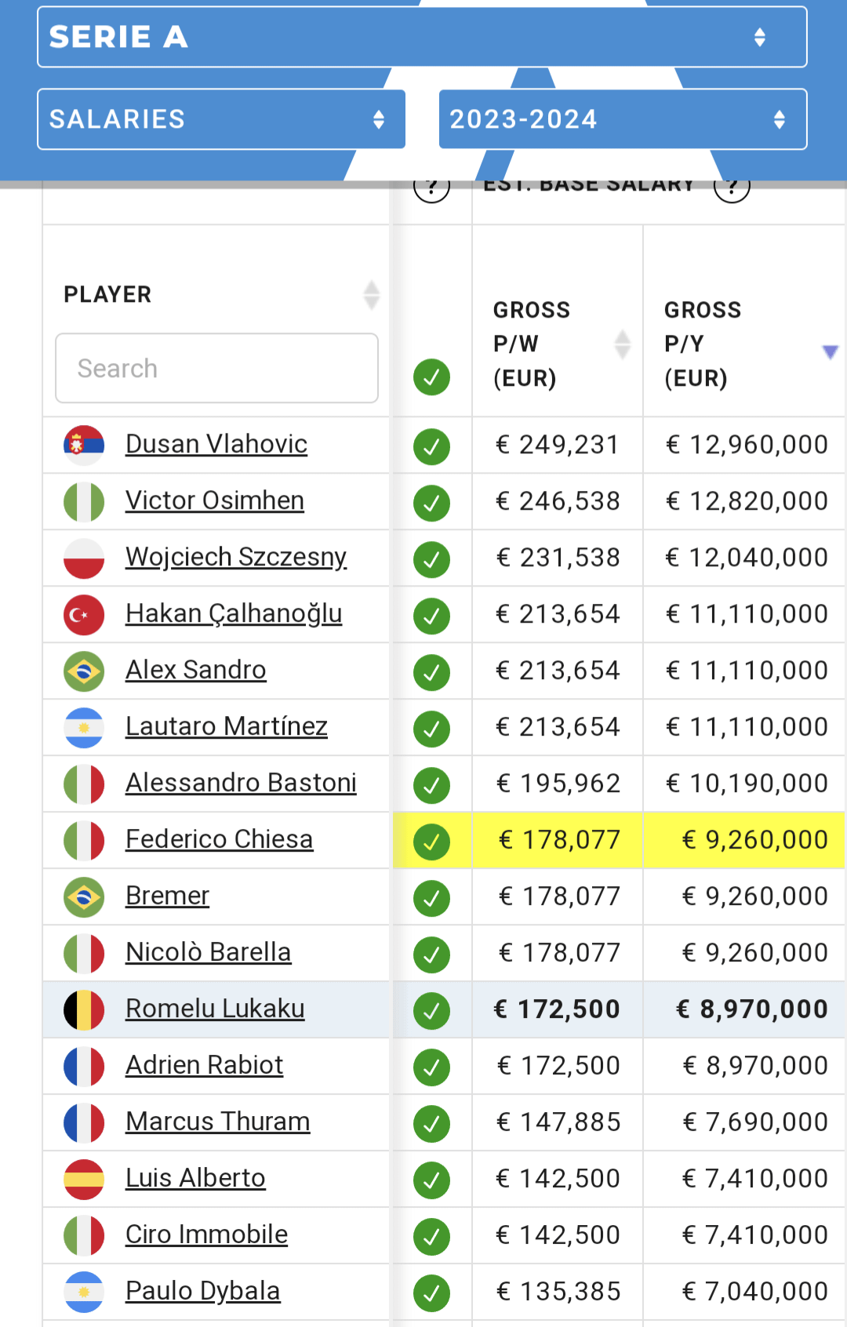Click the Serbian flag beside Dusan Vlahovic
Image resolution: width=847 pixels, height=1327 pixels.
point(84,445)
